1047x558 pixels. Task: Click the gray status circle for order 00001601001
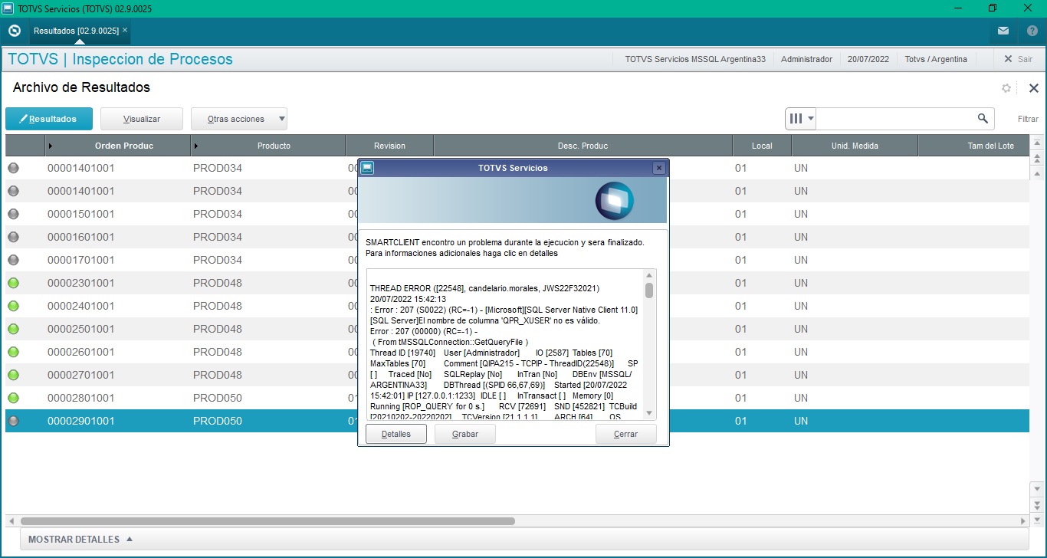click(x=13, y=237)
